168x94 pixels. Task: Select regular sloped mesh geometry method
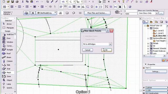(80, 13)
